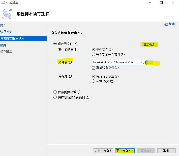Open the 帮助 help link
Viewport: 179px width, 156px height.
coord(171,24)
